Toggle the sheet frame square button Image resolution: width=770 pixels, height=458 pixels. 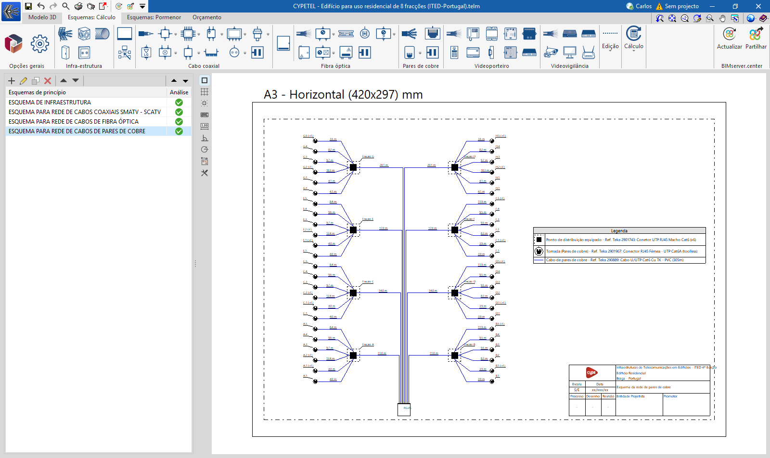click(x=205, y=80)
